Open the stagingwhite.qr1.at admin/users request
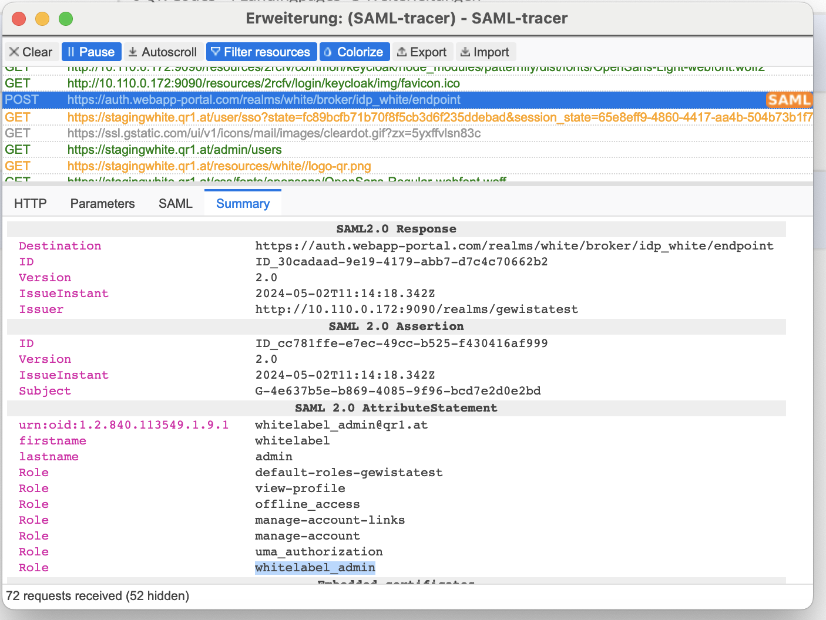 [176, 150]
